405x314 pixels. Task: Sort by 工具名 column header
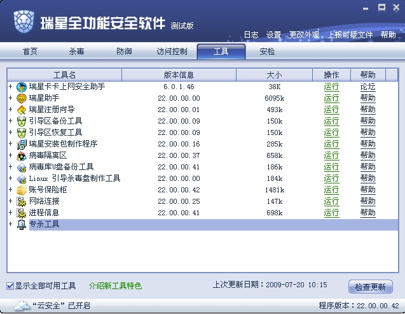click(65, 75)
